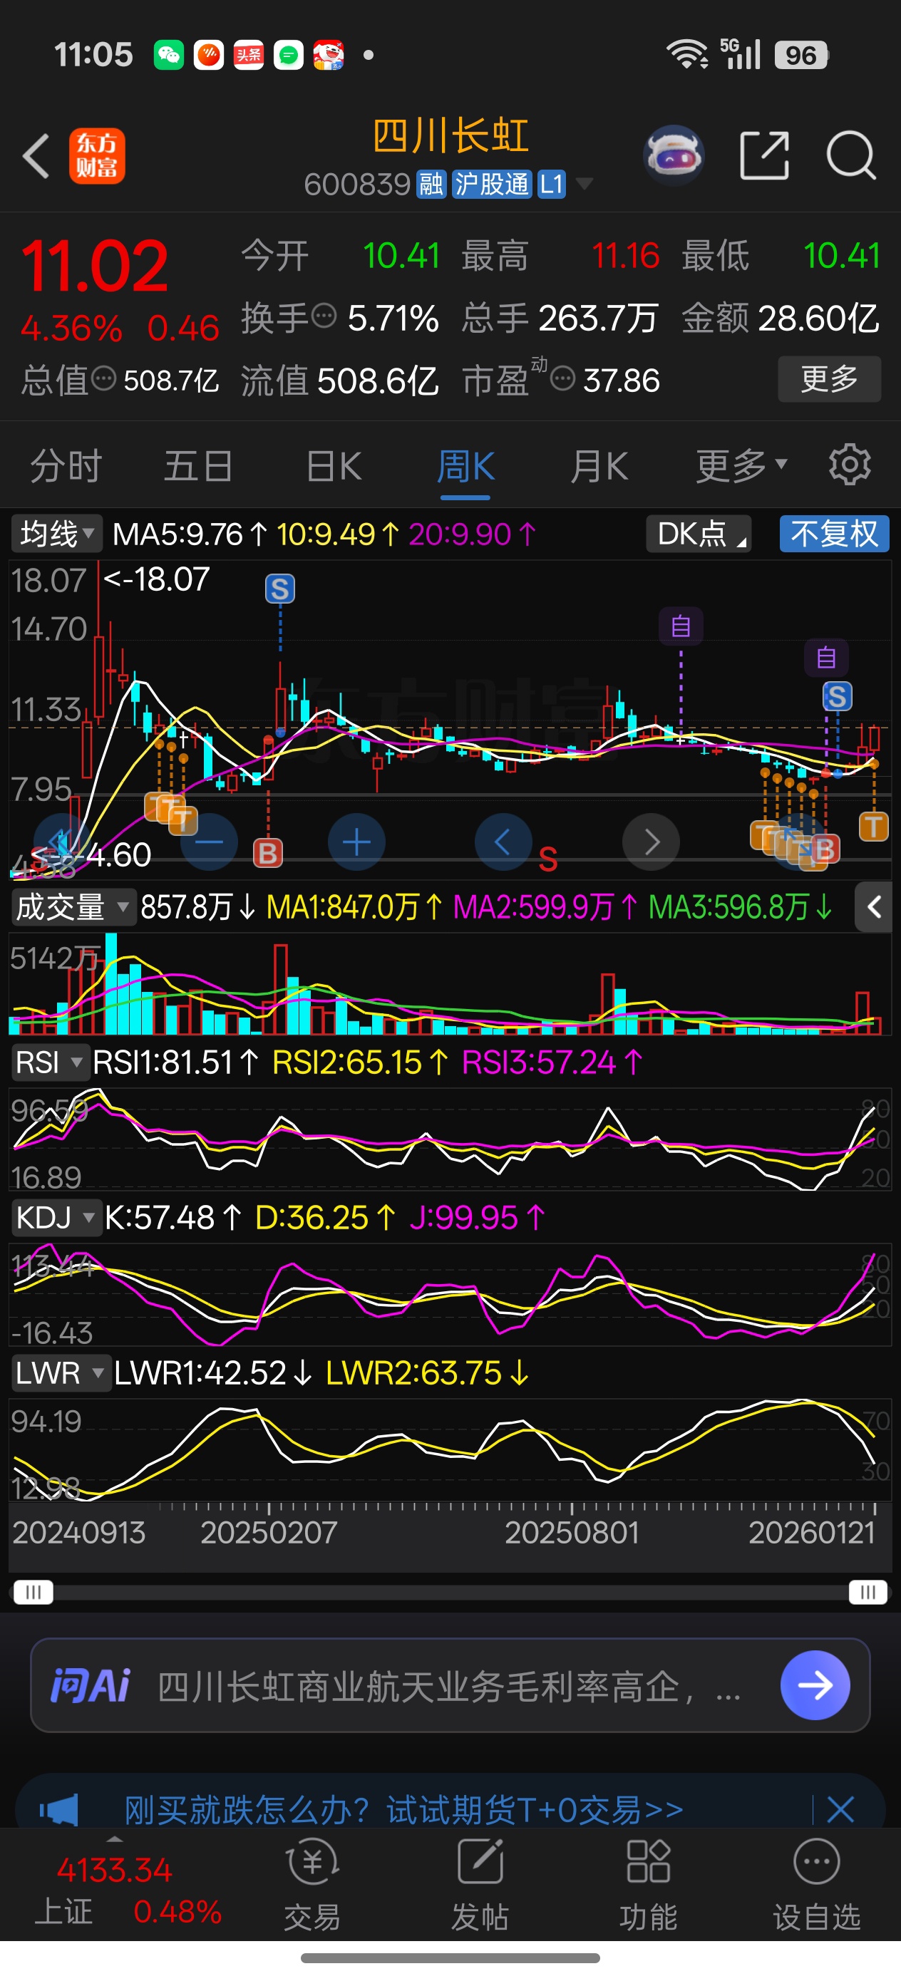Select the 周K tab

point(465,466)
